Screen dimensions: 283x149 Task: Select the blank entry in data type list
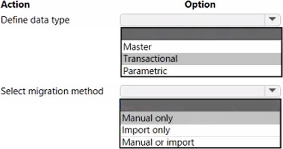click(201, 34)
